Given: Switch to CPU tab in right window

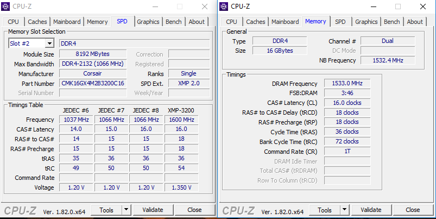Looking at the screenshot, I should click(231, 22).
